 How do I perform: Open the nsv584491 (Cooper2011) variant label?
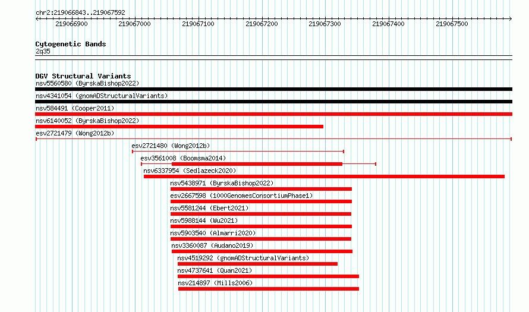coord(75,108)
